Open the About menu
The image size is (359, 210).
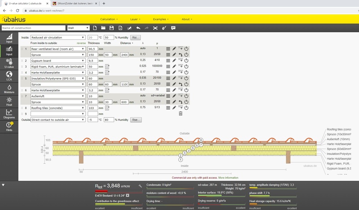[187, 19]
